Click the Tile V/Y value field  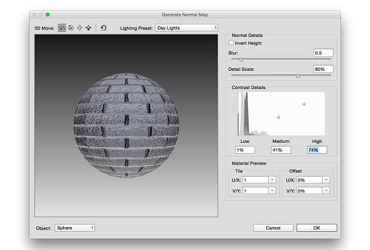[x=255, y=191]
